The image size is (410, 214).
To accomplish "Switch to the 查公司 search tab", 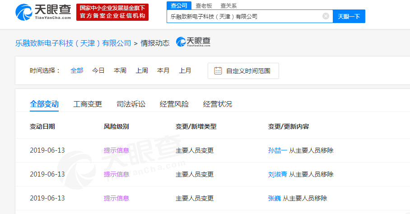I will point(179,5).
